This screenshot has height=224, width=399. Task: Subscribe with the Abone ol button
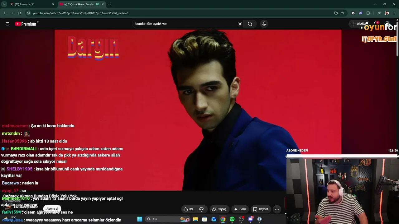coord(52,209)
